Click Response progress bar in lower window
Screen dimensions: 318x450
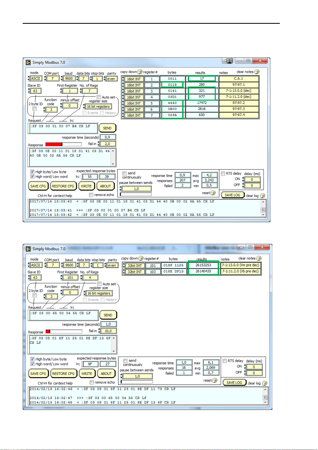64,331
